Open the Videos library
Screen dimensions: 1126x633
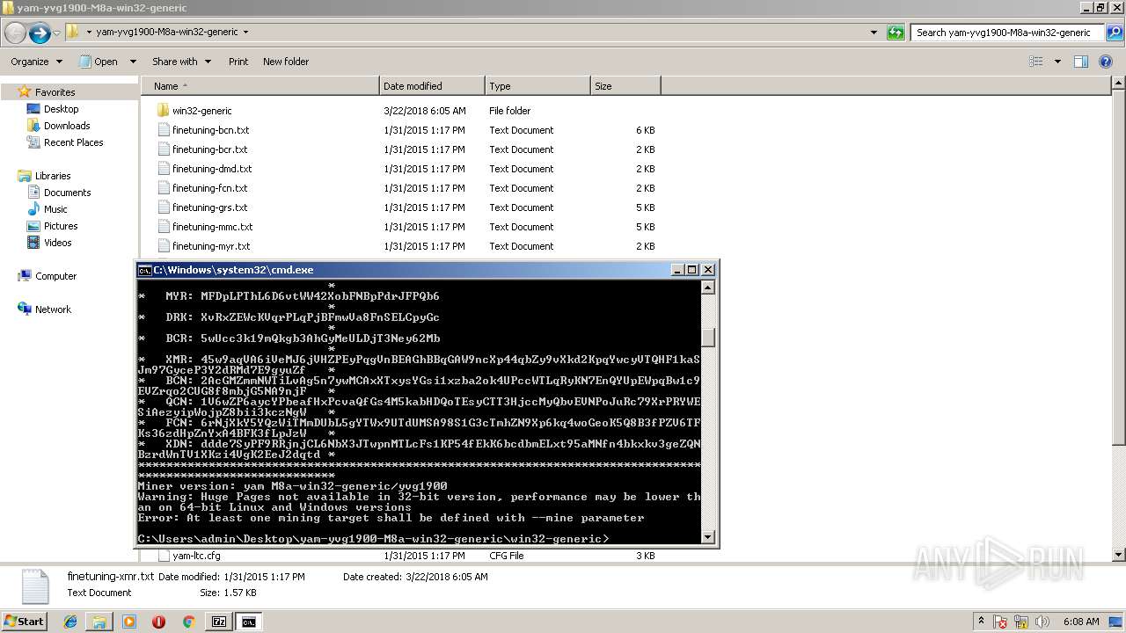pyautogui.click(x=58, y=243)
